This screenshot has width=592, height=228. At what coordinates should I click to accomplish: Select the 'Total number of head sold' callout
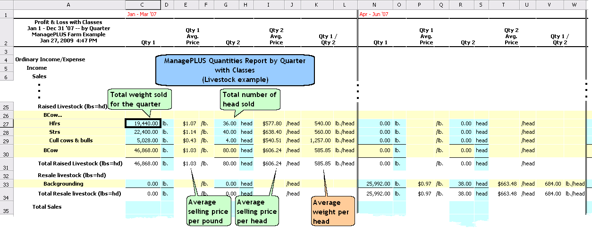point(249,99)
